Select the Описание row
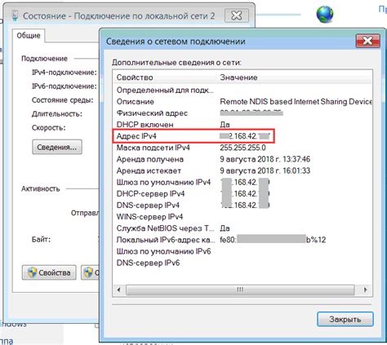This screenshot has width=387, height=345. pyautogui.click(x=242, y=101)
